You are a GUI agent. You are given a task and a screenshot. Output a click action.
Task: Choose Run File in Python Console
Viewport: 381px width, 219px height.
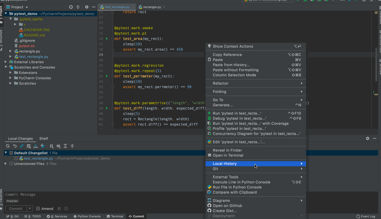pos(256,187)
